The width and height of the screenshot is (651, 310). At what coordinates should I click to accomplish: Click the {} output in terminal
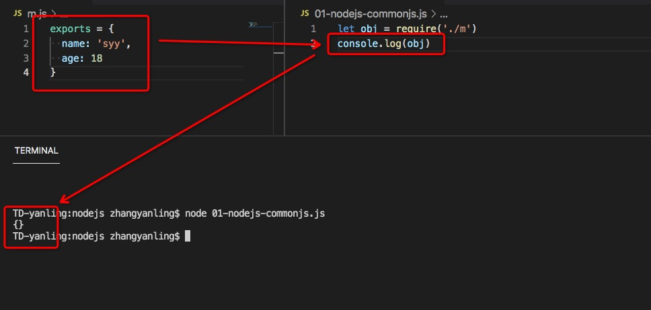point(19,225)
